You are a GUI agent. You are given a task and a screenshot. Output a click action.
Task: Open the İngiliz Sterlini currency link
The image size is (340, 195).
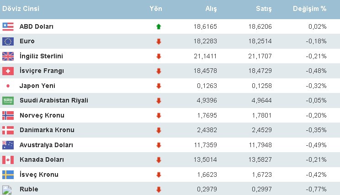point(41,56)
